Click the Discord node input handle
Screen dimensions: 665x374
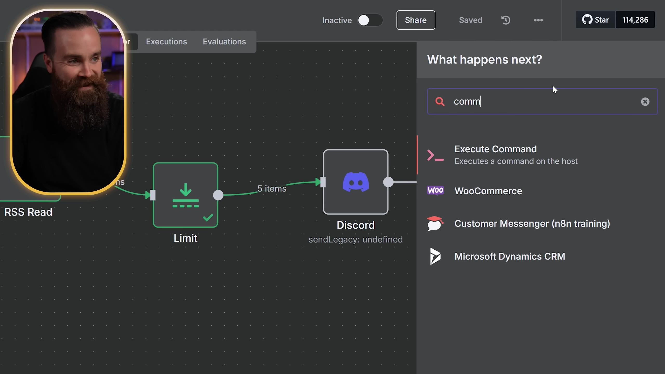[x=323, y=182]
